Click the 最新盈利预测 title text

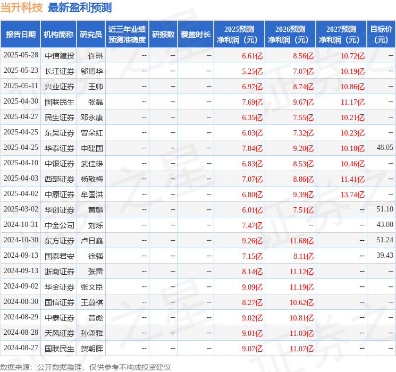80,7
